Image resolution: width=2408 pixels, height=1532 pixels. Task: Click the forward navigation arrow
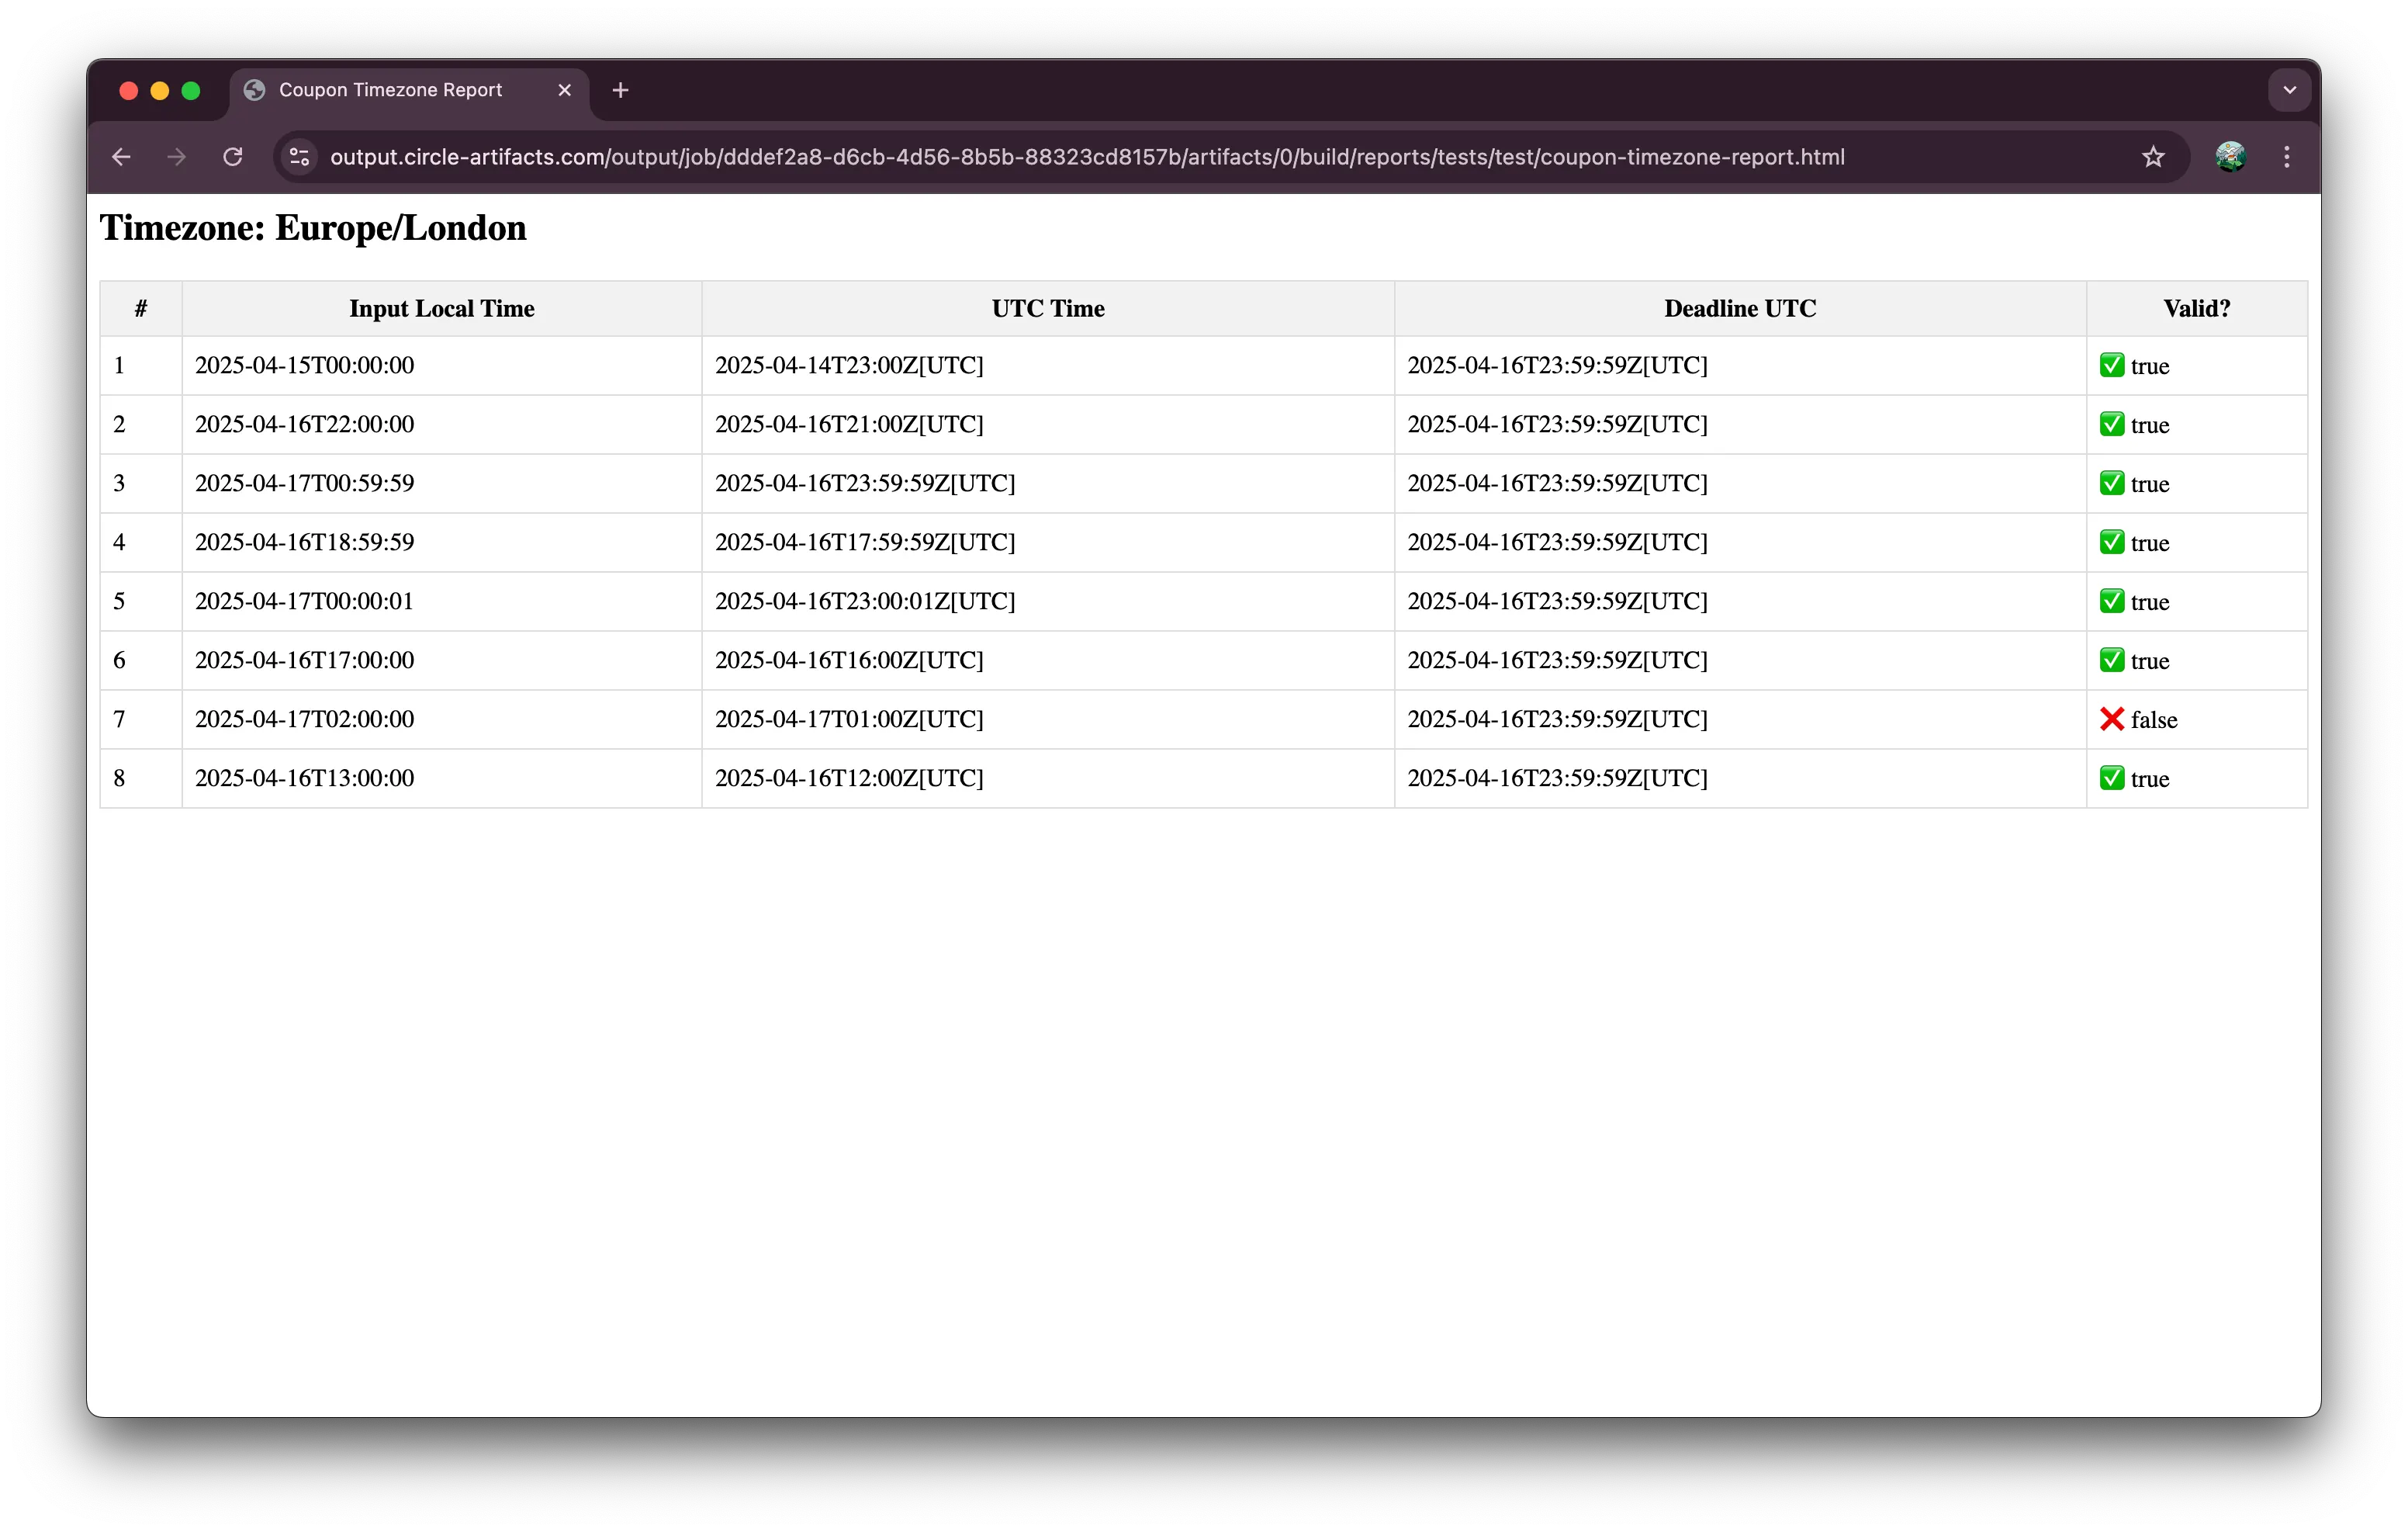tap(177, 157)
